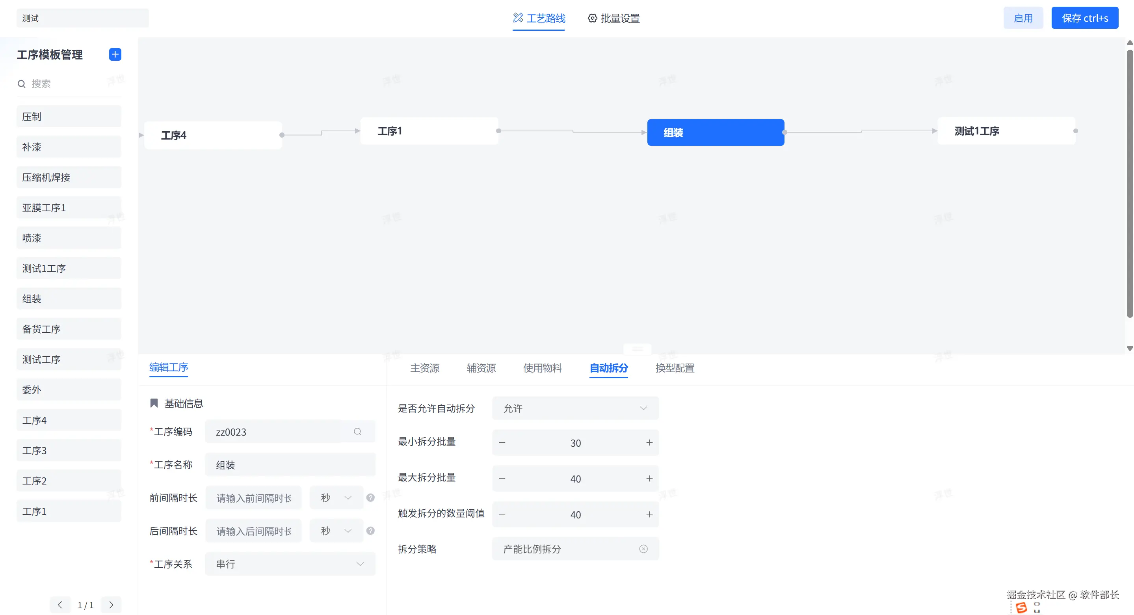Open the 是否允许自动拆分 dropdown
The width and height of the screenshot is (1134, 615).
[575, 408]
